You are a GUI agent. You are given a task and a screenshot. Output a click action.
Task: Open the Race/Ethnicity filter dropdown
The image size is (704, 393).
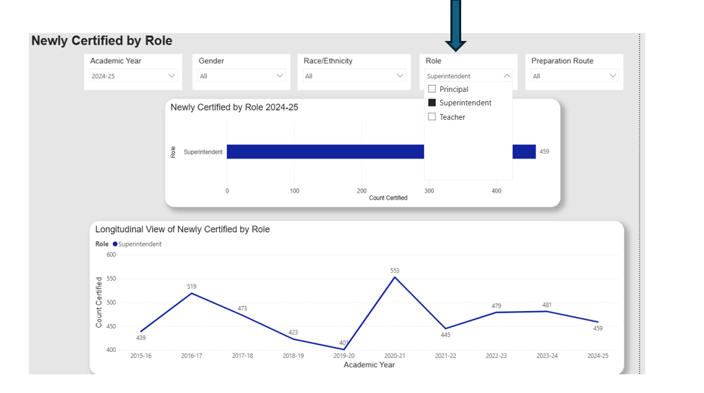(x=354, y=75)
